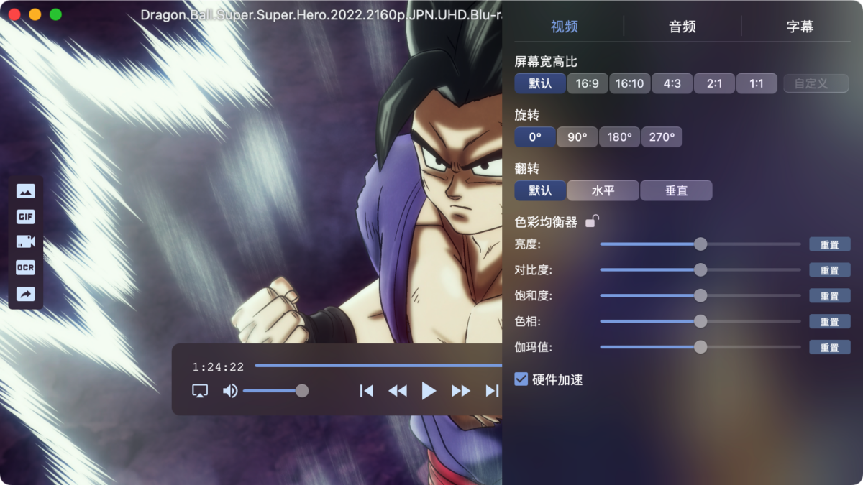Screen dimensions: 863x485
Task: Click the 亮度 slider handle
Action: [700, 244]
